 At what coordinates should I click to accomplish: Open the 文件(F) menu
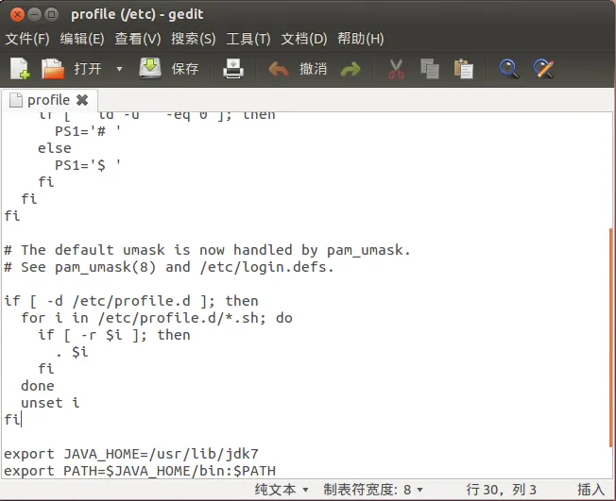click(x=27, y=39)
